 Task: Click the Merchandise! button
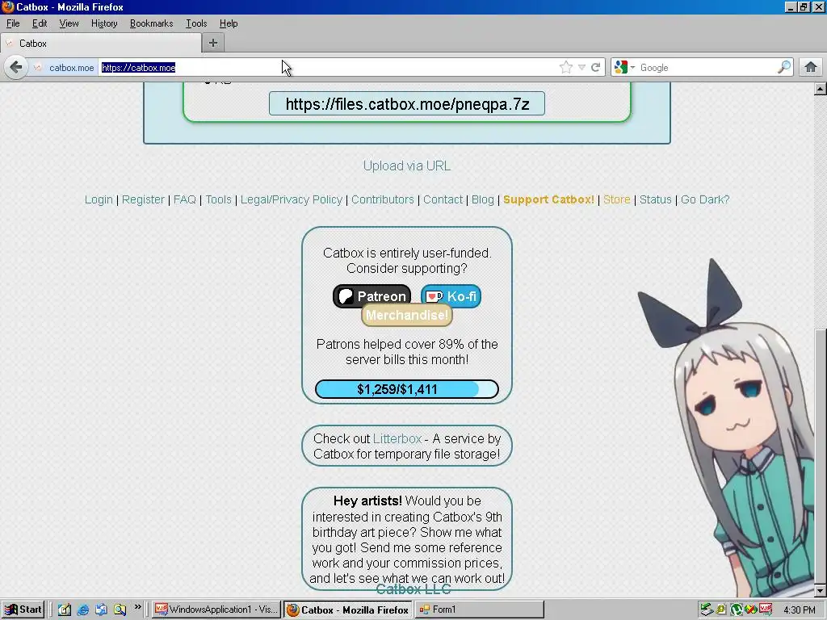pos(407,316)
